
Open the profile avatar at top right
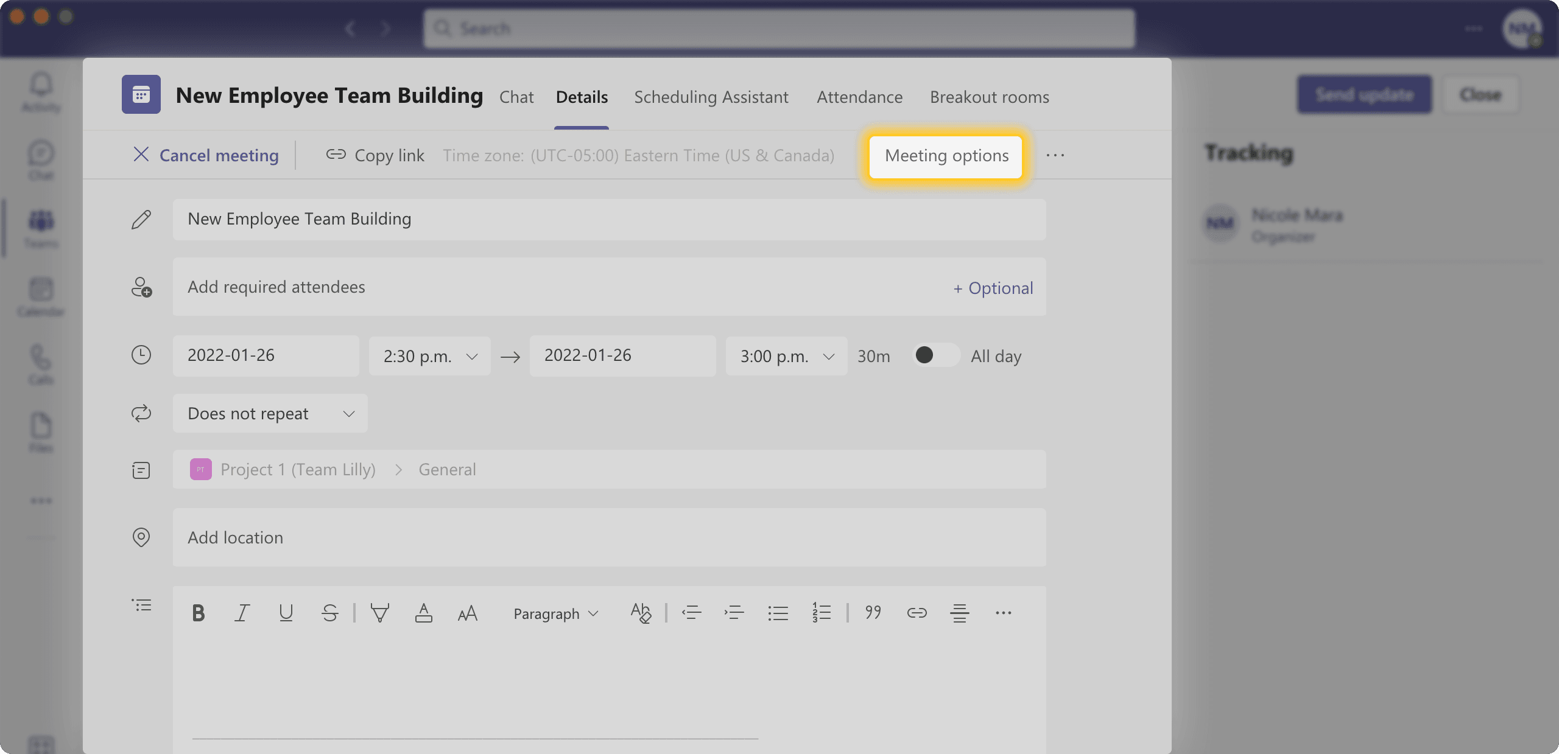[1521, 29]
